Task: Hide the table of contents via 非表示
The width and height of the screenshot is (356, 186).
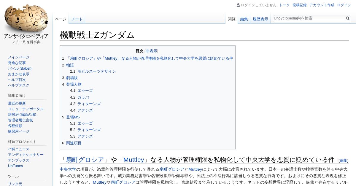Action: [151, 51]
